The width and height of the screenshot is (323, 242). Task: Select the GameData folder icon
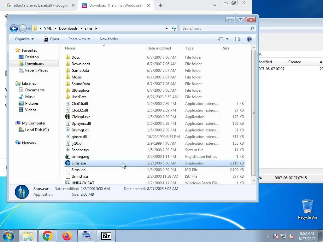pyautogui.click(x=68, y=70)
